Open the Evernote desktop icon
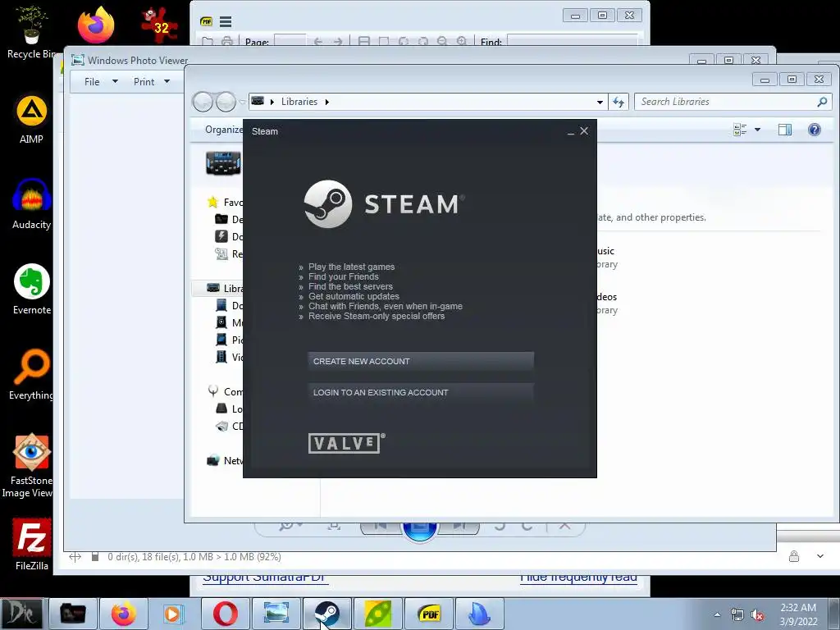The height and width of the screenshot is (630, 840). pyautogui.click(x=32, y=290)
